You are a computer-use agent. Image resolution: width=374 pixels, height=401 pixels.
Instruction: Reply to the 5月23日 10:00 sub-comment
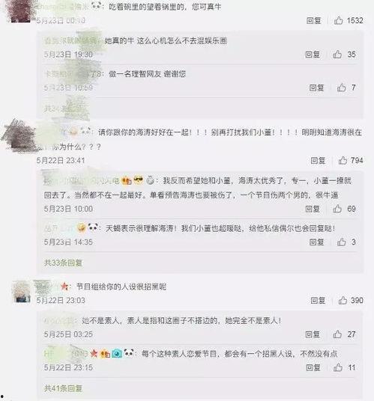[x=313, y=209]
